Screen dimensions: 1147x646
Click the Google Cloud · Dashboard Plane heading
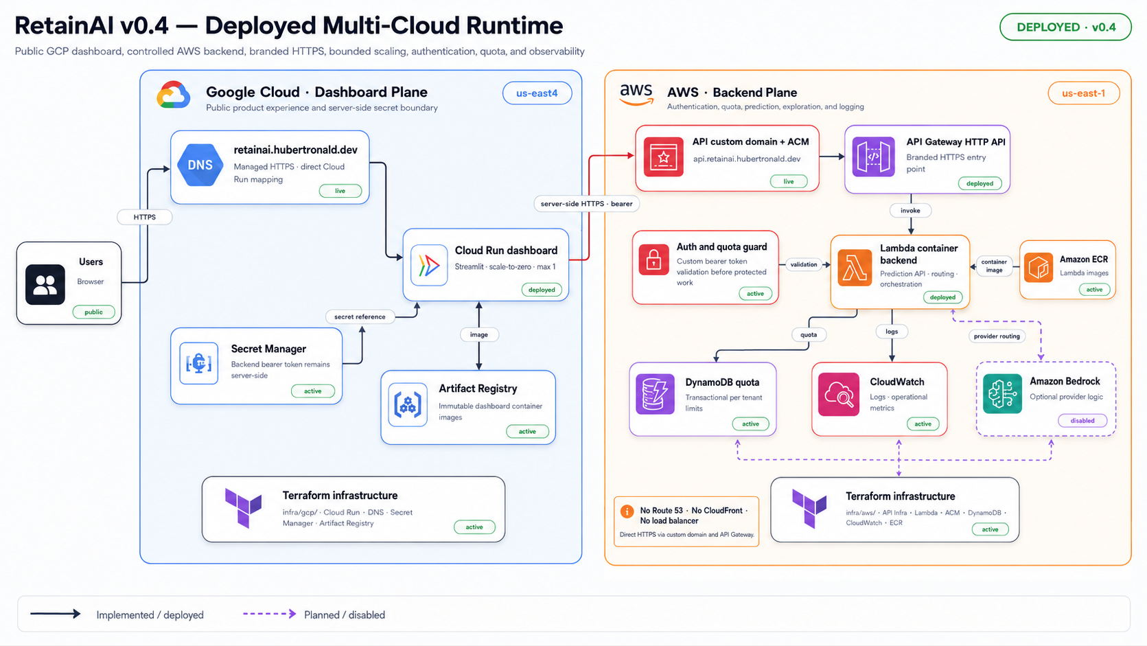pyautogui.click(x=316, y=92)
